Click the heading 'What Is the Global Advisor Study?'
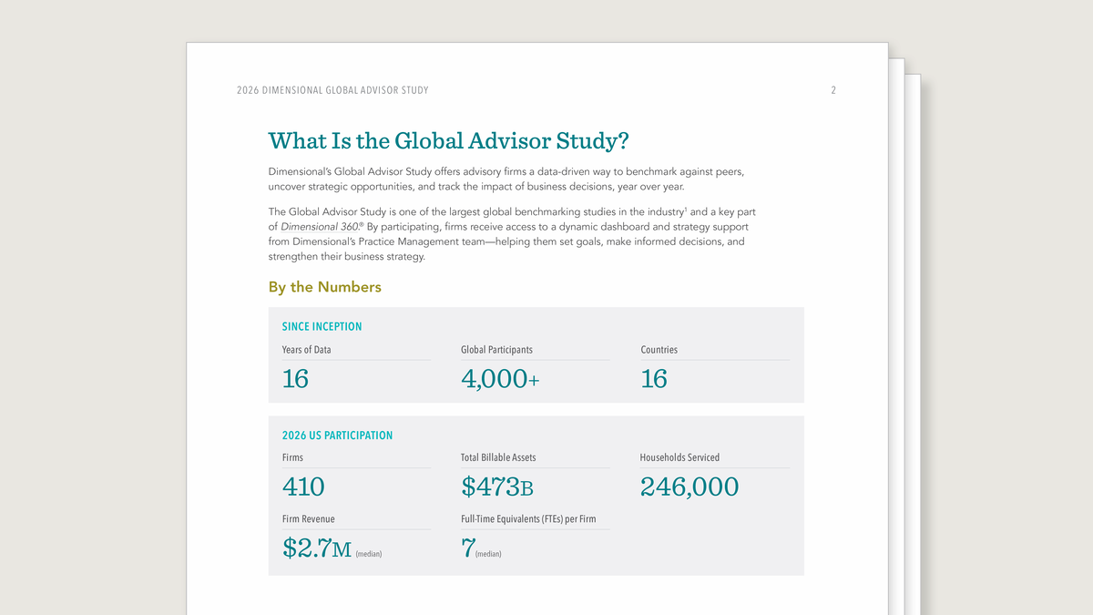1093x615 pixels. click(449, 141)
